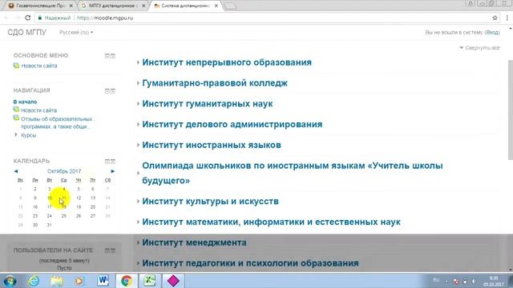Click the system clock in tray
Screen dimensions: 513x288
494,281
